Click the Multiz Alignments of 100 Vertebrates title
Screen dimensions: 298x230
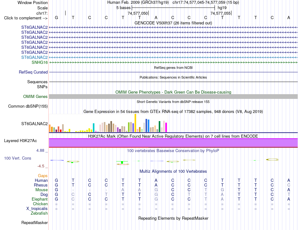173,171
